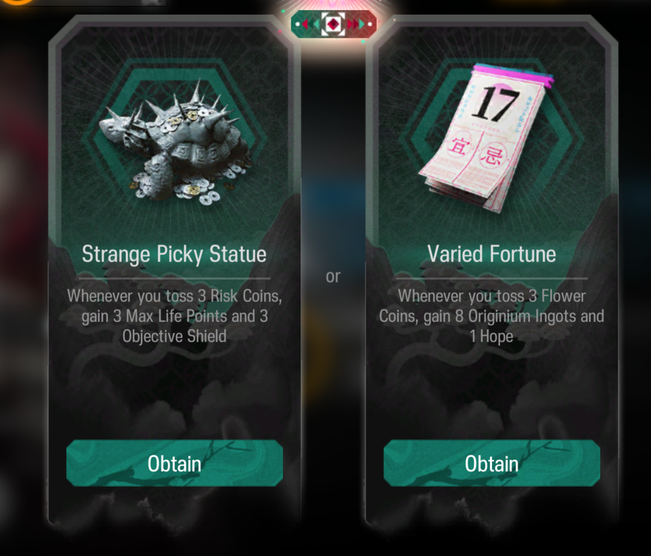
Task: Tap the 'Risk Coins' text in description
Action: tap(245, 296)
